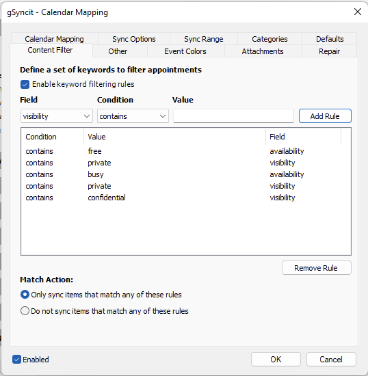Viewport: 368px width, 376px height.
Task: Confirm with the OK button
Action: (x=276, y=359)
